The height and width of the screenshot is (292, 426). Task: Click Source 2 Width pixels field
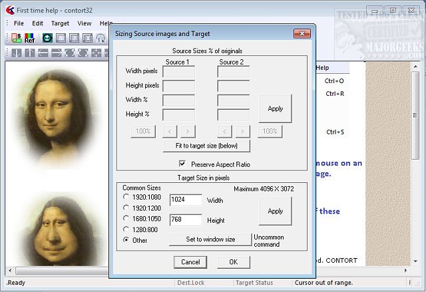[234, 72]
